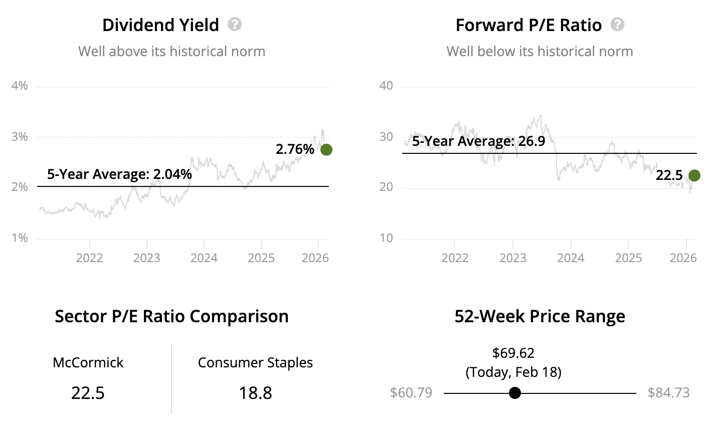Select today's $69.62 price label
Viewport: 710px width, 426px height.
tap(513, 353)
